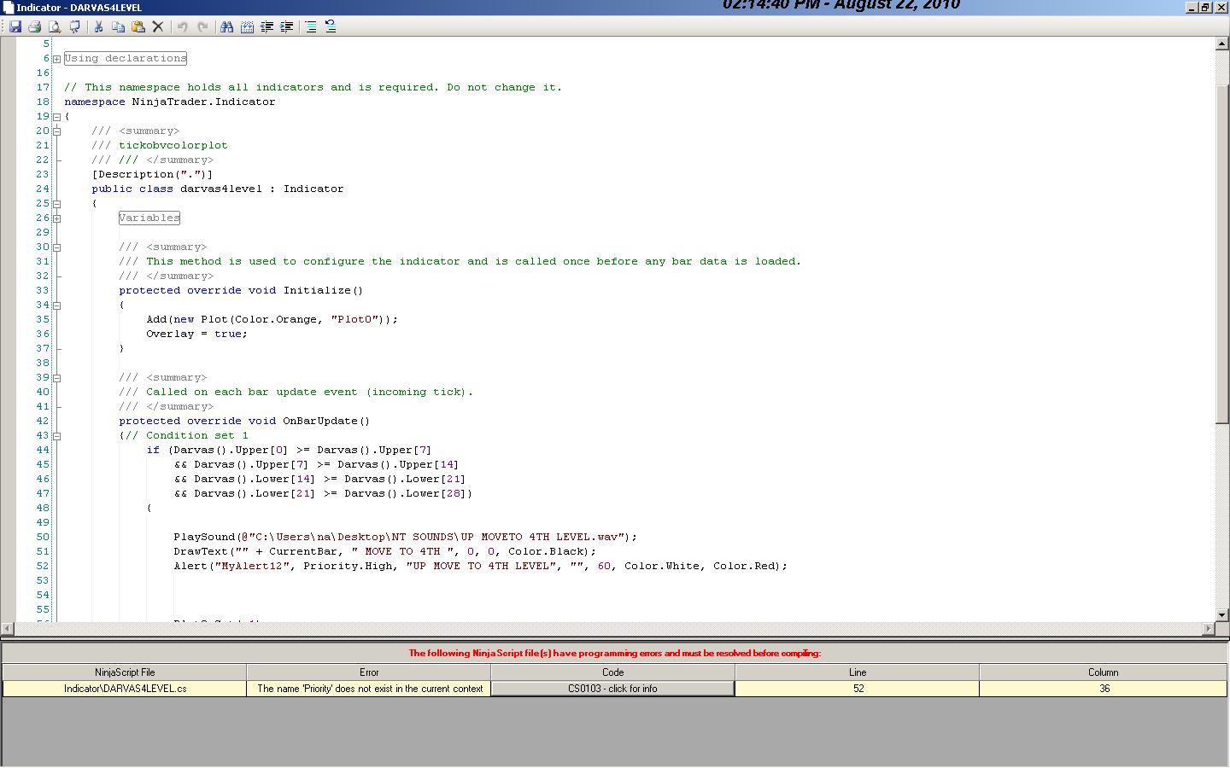
Task: Open Print Preview from the toolbar
Action: pos(54,26)
